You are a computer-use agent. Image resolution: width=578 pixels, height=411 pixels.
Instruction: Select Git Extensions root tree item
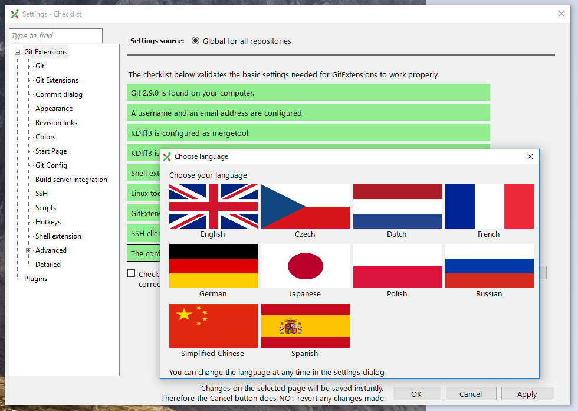[x=46, y=52]
